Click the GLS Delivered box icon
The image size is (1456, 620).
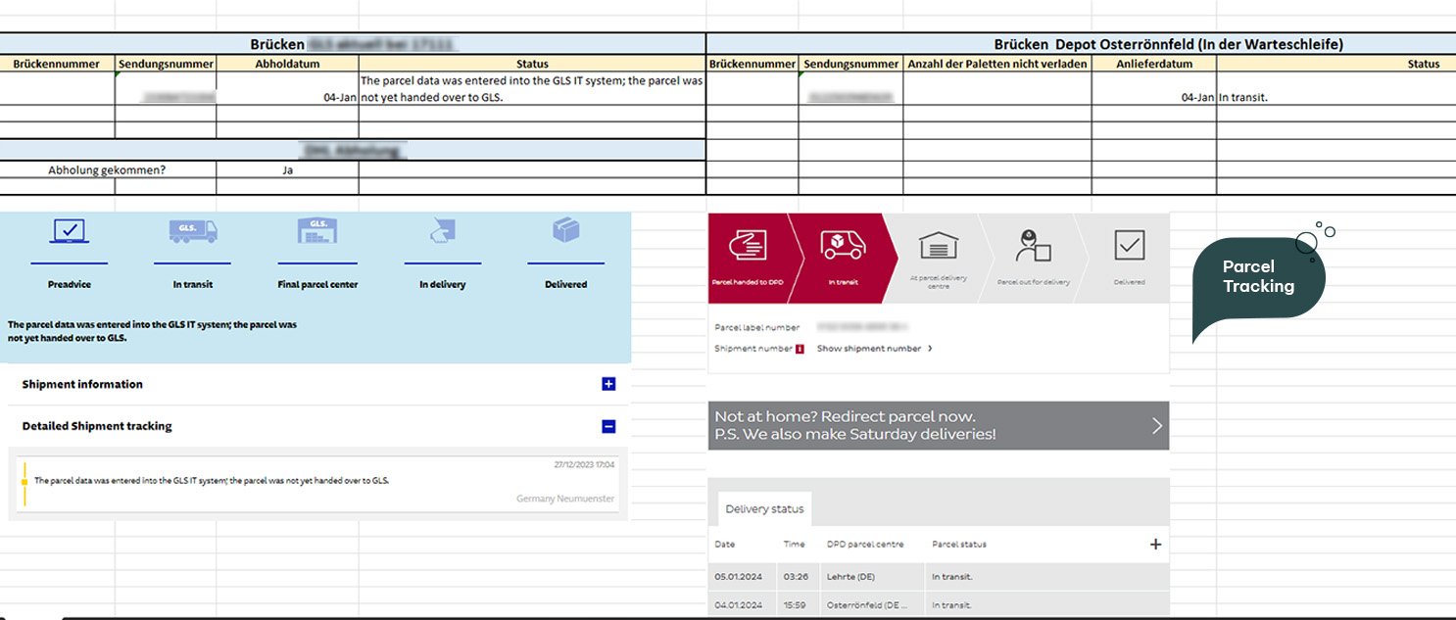click(565, 231)
